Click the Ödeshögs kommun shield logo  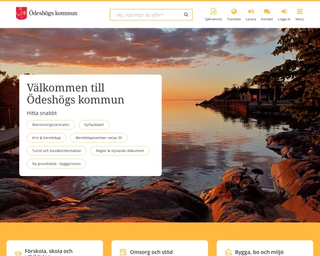[21, 13]
